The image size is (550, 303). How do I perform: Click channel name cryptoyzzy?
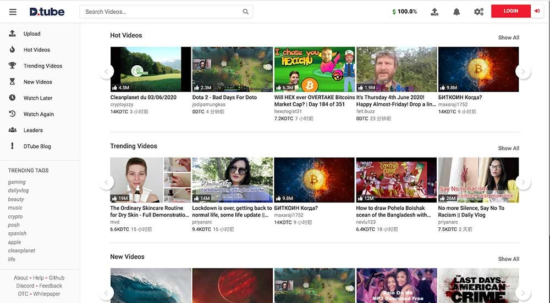click(122, 104)
